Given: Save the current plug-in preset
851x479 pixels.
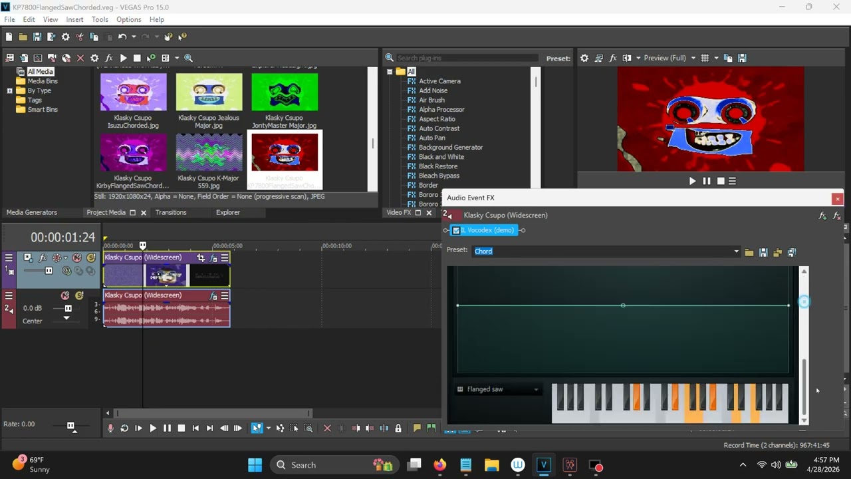Looking at the screenshot, I should [763, 253].
